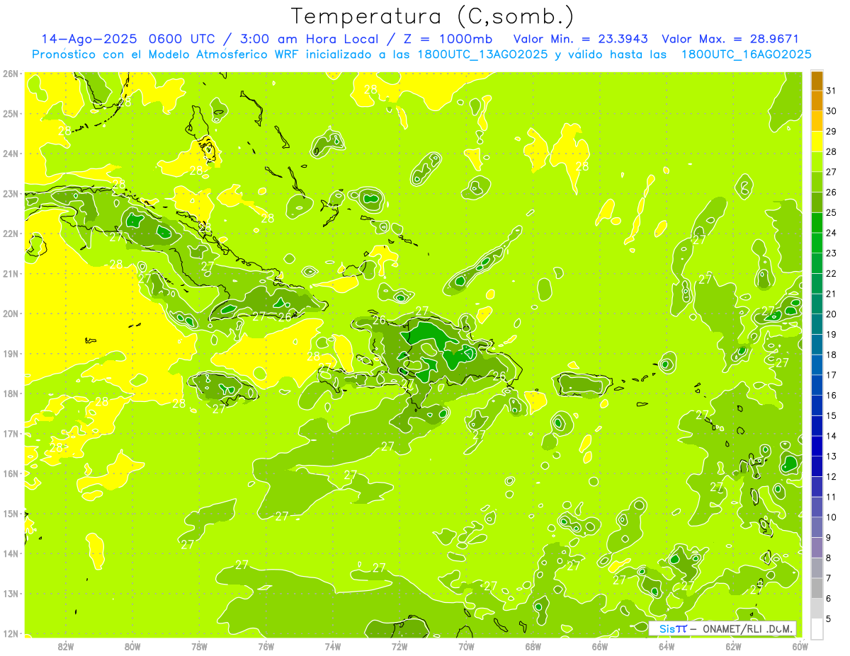Click the '12N' latitude label

pos(11,633)
